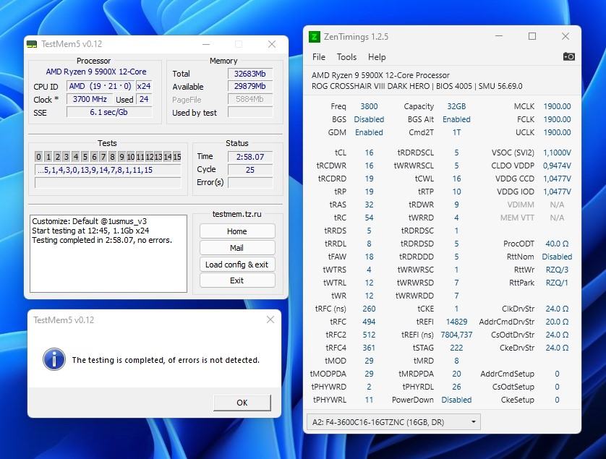Click the RttNom value Disabled
This screenshot has height=459, width=606.
(557, 257)
